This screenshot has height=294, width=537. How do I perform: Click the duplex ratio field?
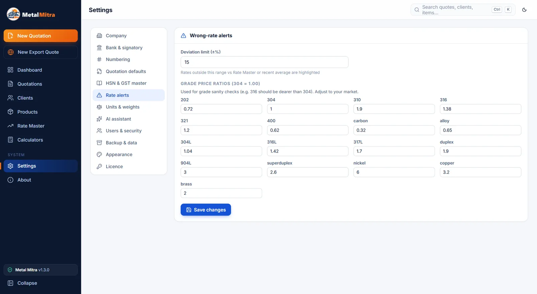pos(481,151)
